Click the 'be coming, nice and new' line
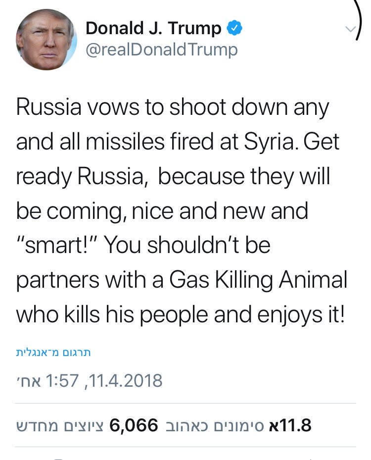 [162, 211]
